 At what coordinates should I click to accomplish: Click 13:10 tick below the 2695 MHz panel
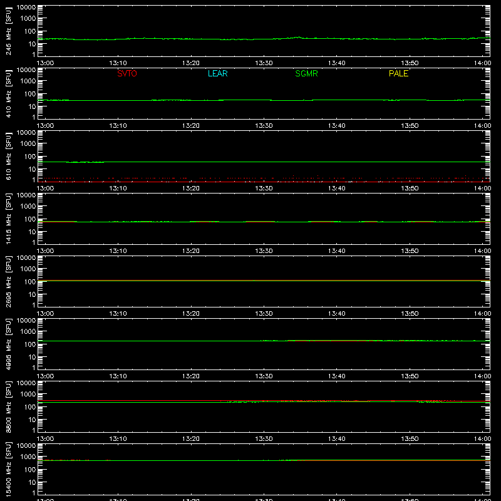[x=118, y=314]
